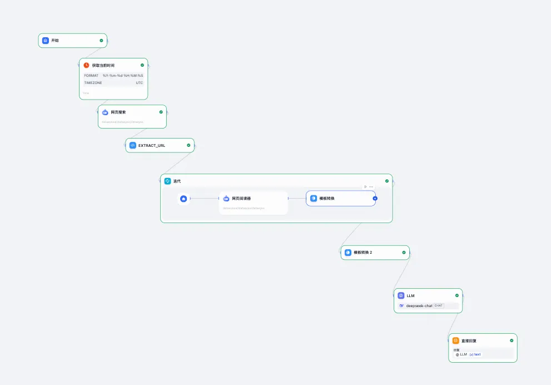Click the LLM node purple icon
Screen dimensions: 551x385
[x=401, y=295]
